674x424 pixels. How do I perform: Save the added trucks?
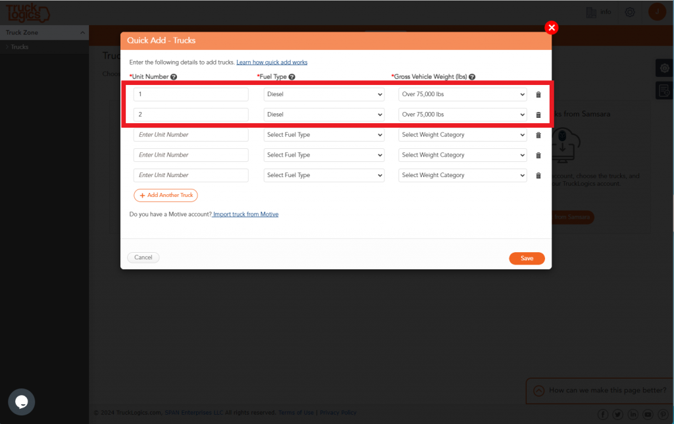527,259
